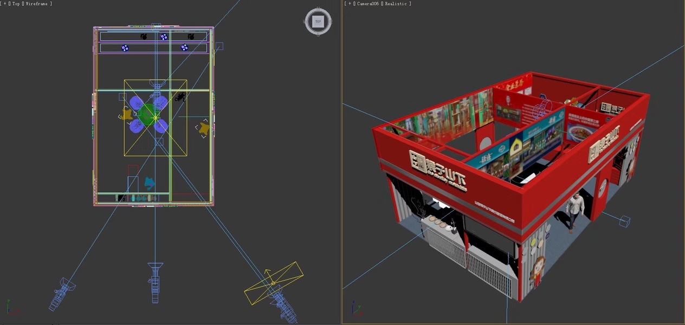Image resolution: width=685 pixels, height=325 pixels.
Task: Open the Camera006 viewport plus menu
Action: point(350,4)
